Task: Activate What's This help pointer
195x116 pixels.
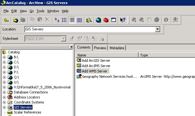Action: pos(123,20)
